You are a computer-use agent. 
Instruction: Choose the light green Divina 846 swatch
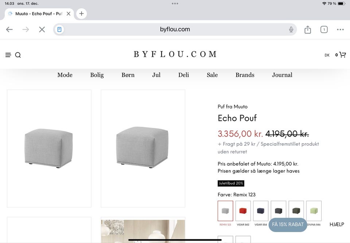[x=314, y=211]
